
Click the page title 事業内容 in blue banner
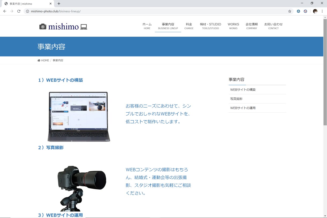pyautogui.click(x=51, y=47)
